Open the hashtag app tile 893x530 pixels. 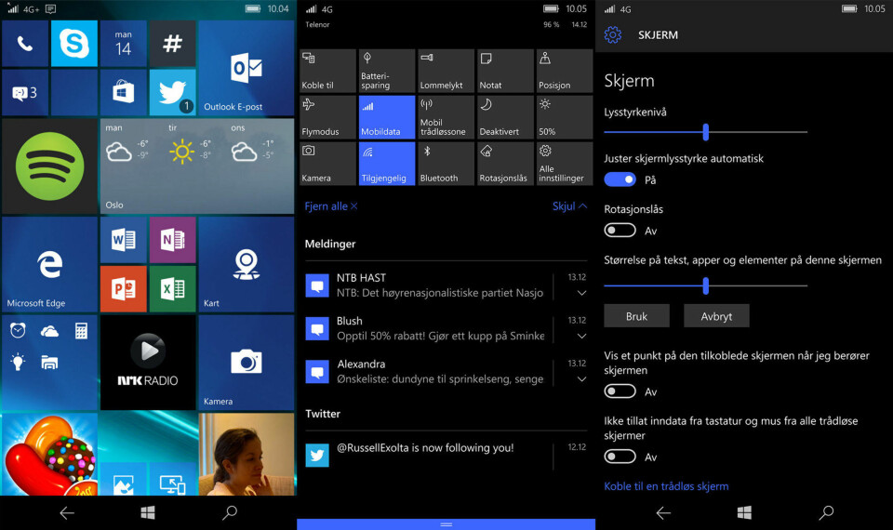[173, 44]
